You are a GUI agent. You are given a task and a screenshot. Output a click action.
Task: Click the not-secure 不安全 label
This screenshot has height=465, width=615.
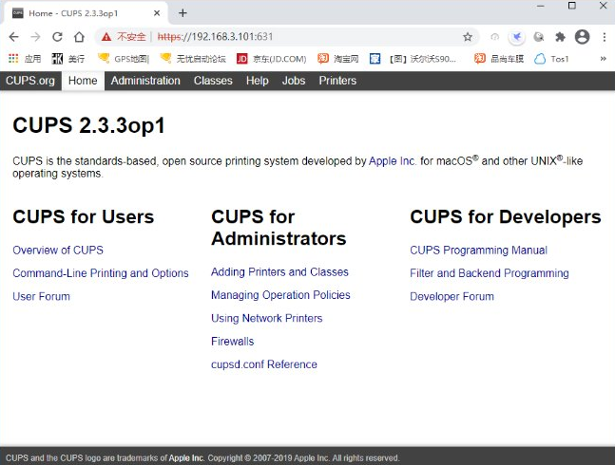tap(131, 37)
